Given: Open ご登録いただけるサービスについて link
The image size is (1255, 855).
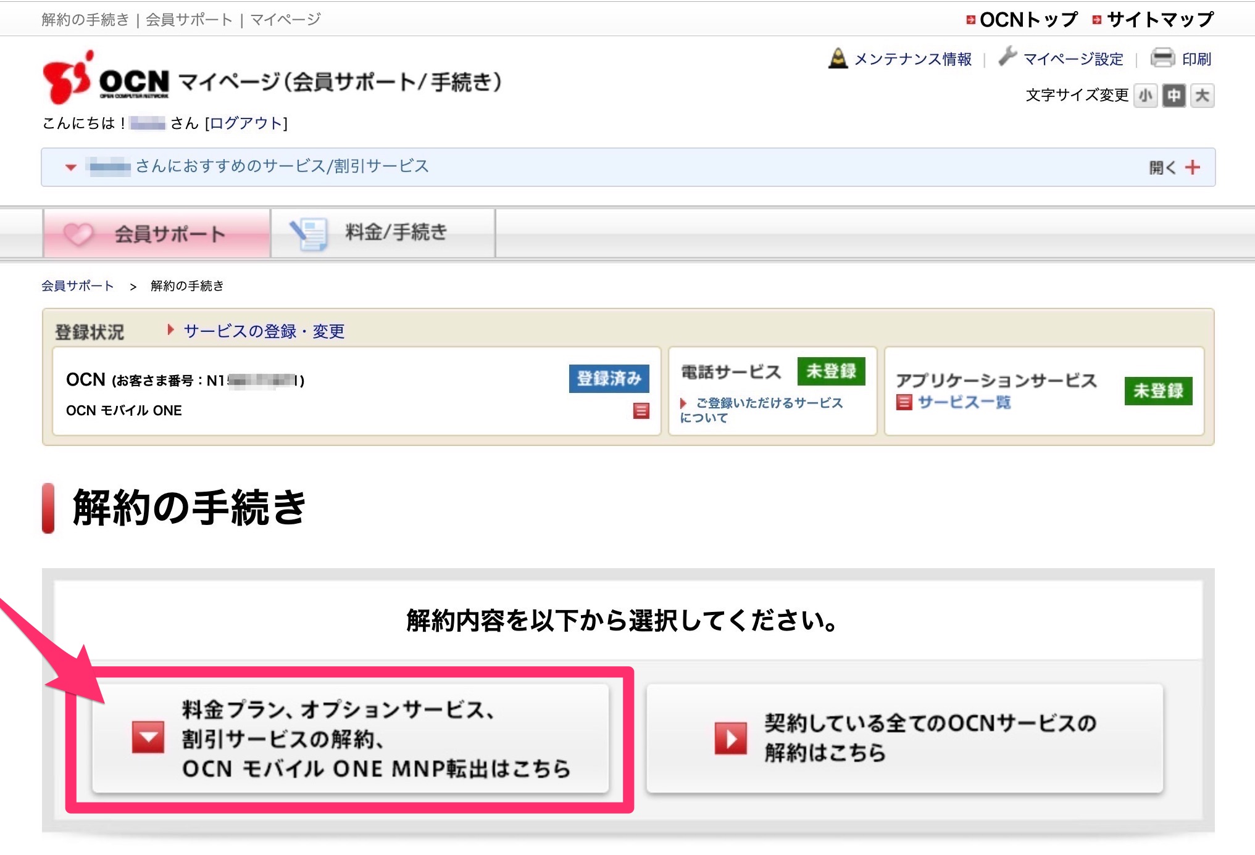Looking at the screenshot, I should [x=762, y=410].
